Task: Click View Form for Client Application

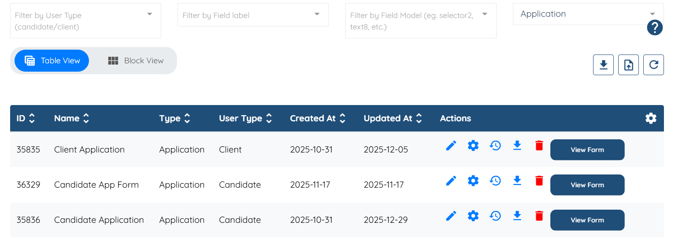Action: click(587, 150)
